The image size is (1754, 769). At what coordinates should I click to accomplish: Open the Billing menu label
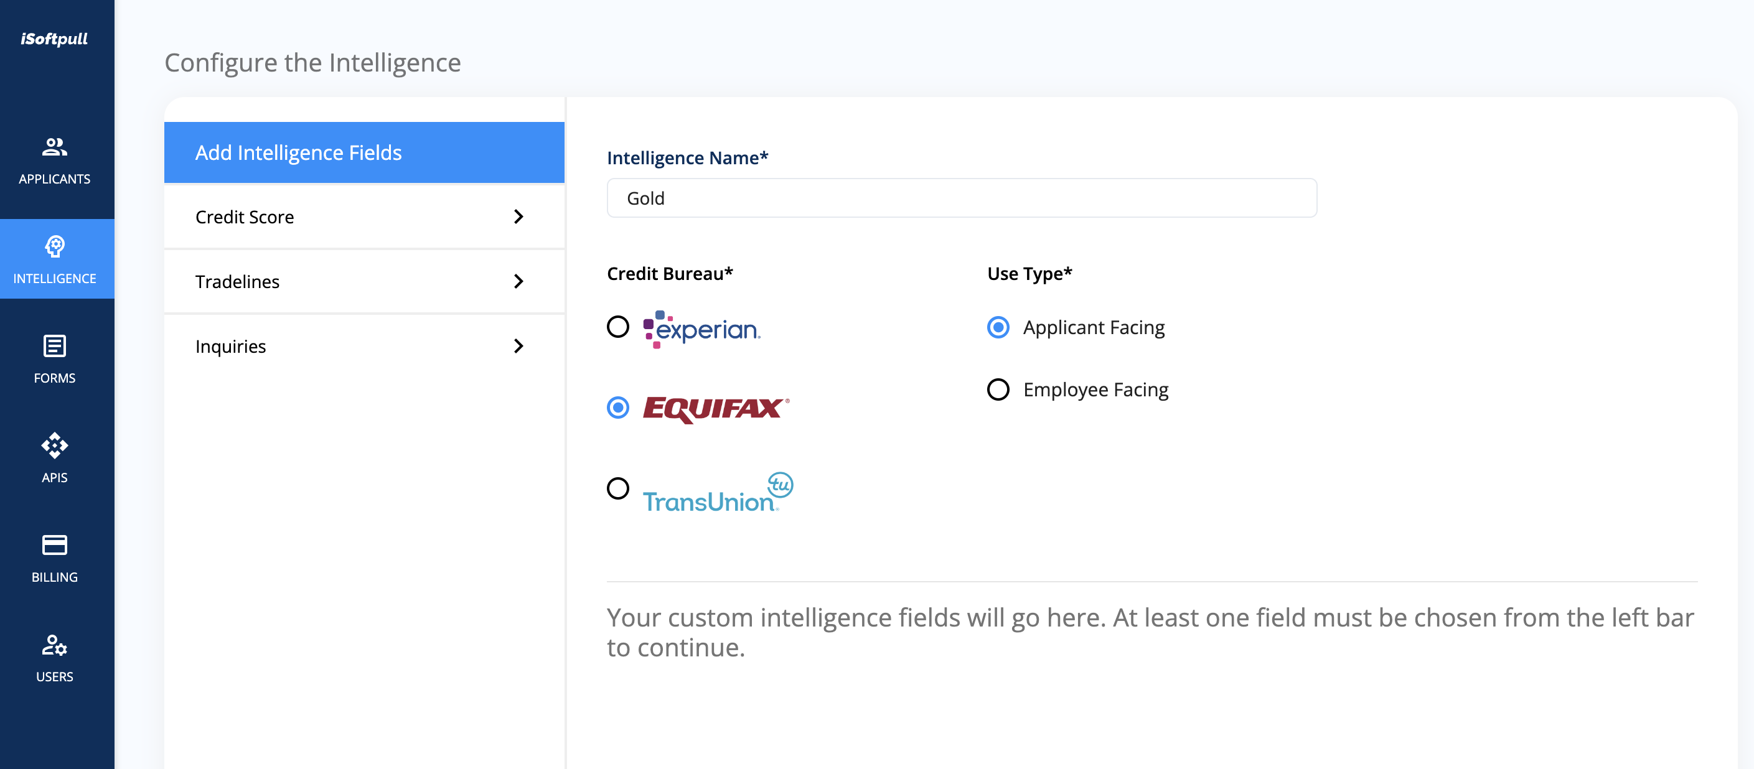[55, 577]
